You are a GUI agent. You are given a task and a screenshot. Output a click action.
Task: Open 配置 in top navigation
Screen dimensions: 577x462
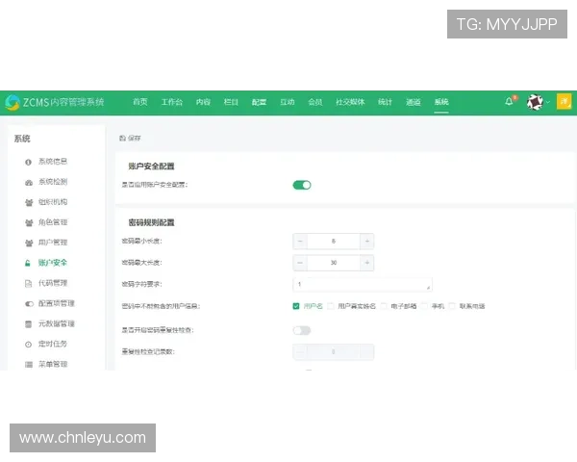click(x=259, y=102)
